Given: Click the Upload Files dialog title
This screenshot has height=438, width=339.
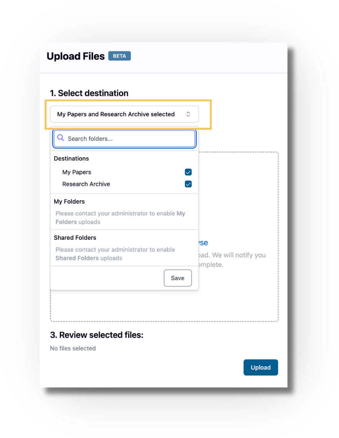Looking at the screenshot, I should [x=75, y=56].
